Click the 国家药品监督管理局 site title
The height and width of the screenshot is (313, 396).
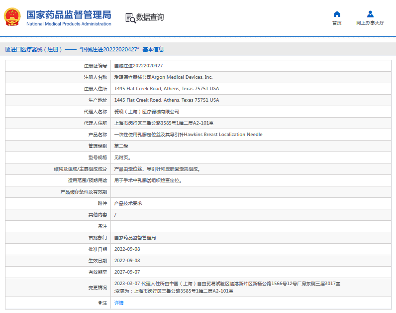tap(69, 14)
